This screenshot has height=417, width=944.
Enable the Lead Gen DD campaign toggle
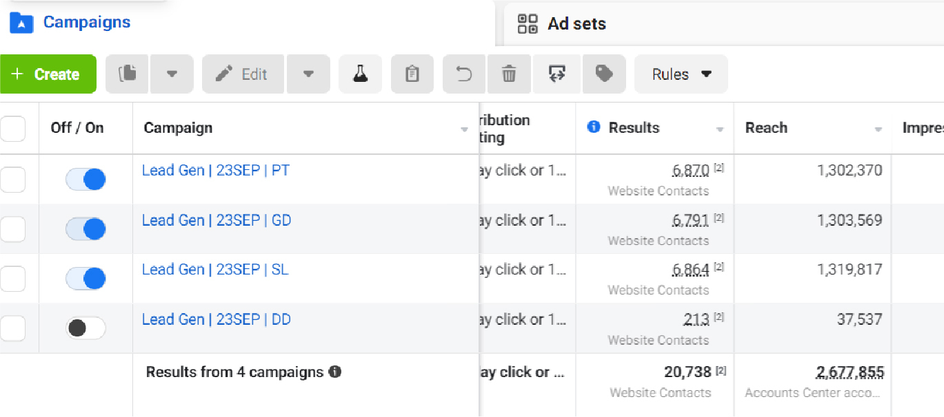pyautogui.click(x=86, y=328)
